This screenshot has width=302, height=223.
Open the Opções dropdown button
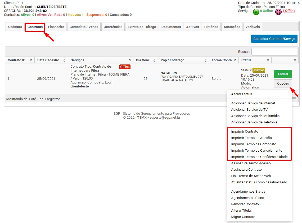[283, 83]
